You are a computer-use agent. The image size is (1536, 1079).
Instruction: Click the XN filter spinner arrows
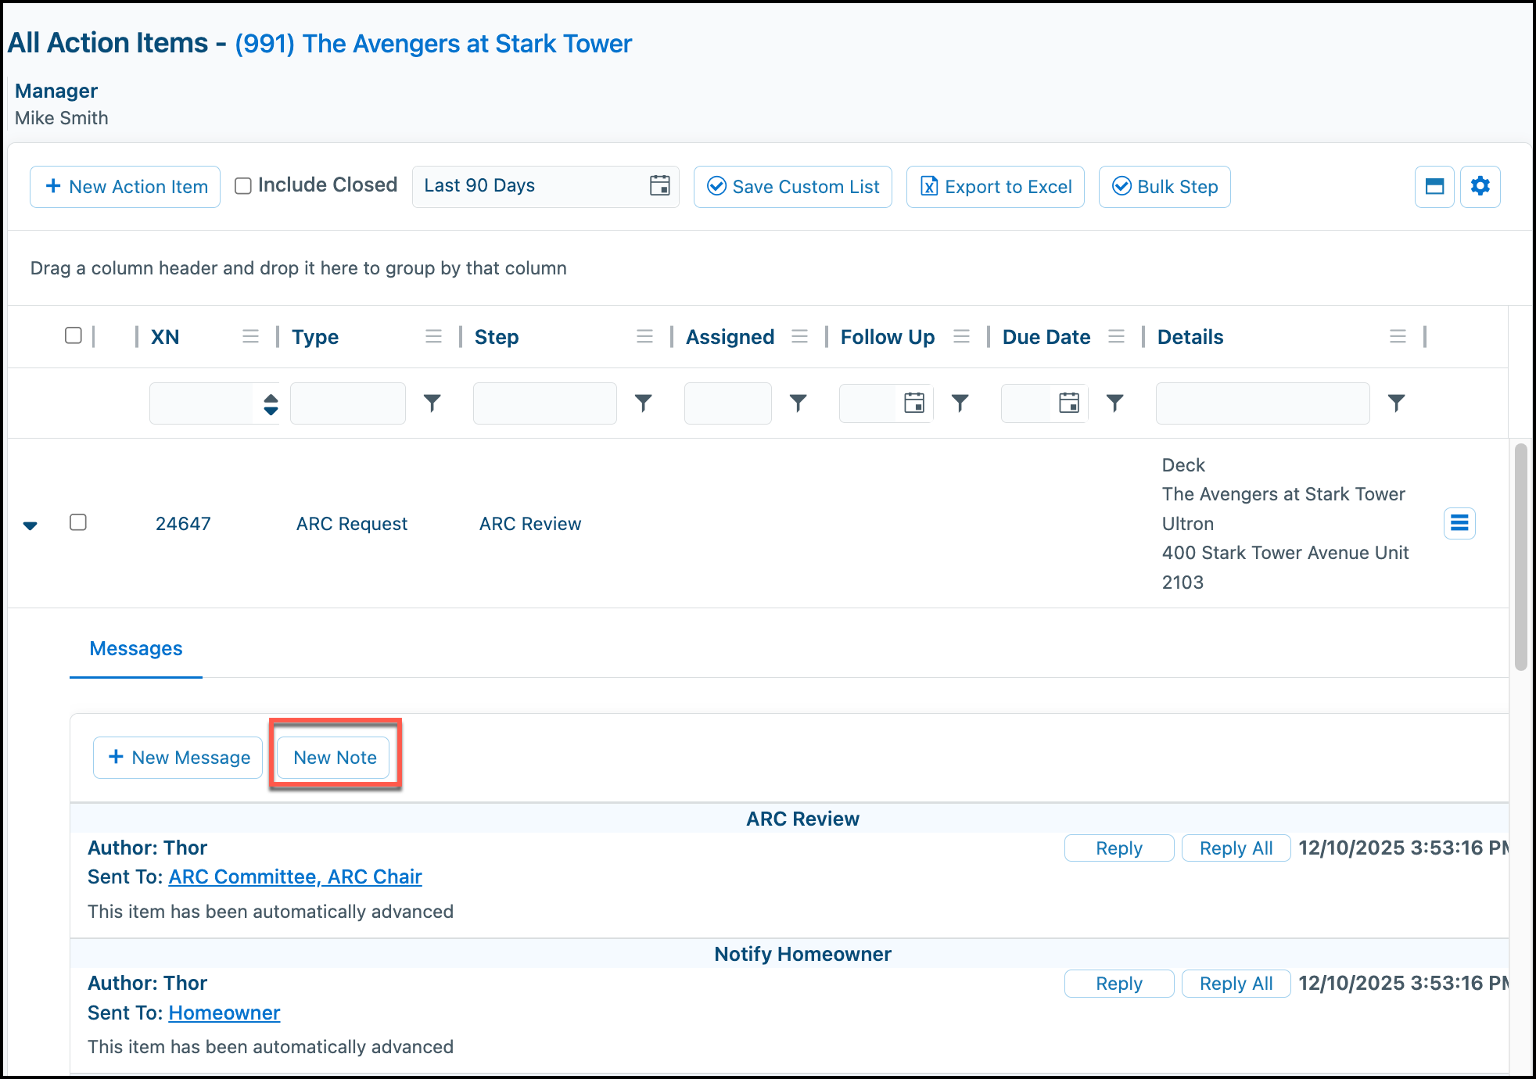point(271,403)
